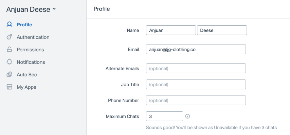Image resolution: width=290 pixels, height=135 pixels.
Task: Click into the Alternate Emails field
Action: click(196, 69)
